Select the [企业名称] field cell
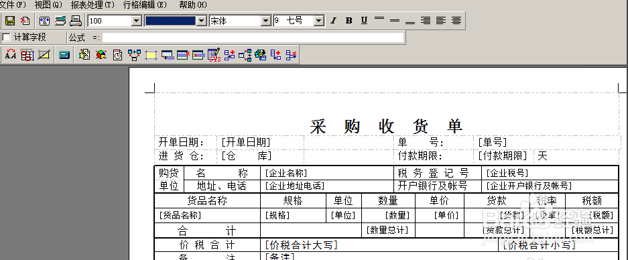 (x=327, y=173)
